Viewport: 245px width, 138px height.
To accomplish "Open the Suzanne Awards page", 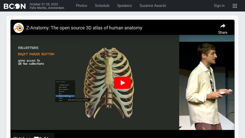I will [x=153, y=6].
